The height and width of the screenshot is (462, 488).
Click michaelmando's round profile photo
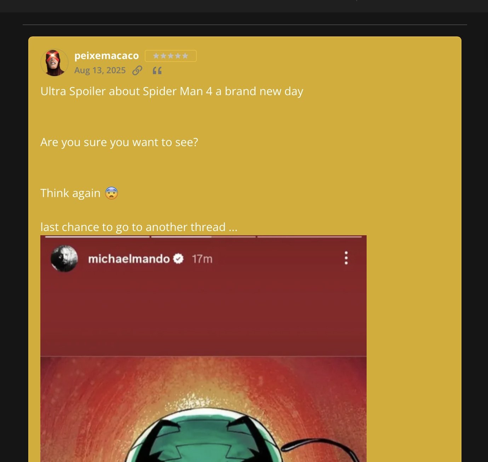(x=64, y=259)
